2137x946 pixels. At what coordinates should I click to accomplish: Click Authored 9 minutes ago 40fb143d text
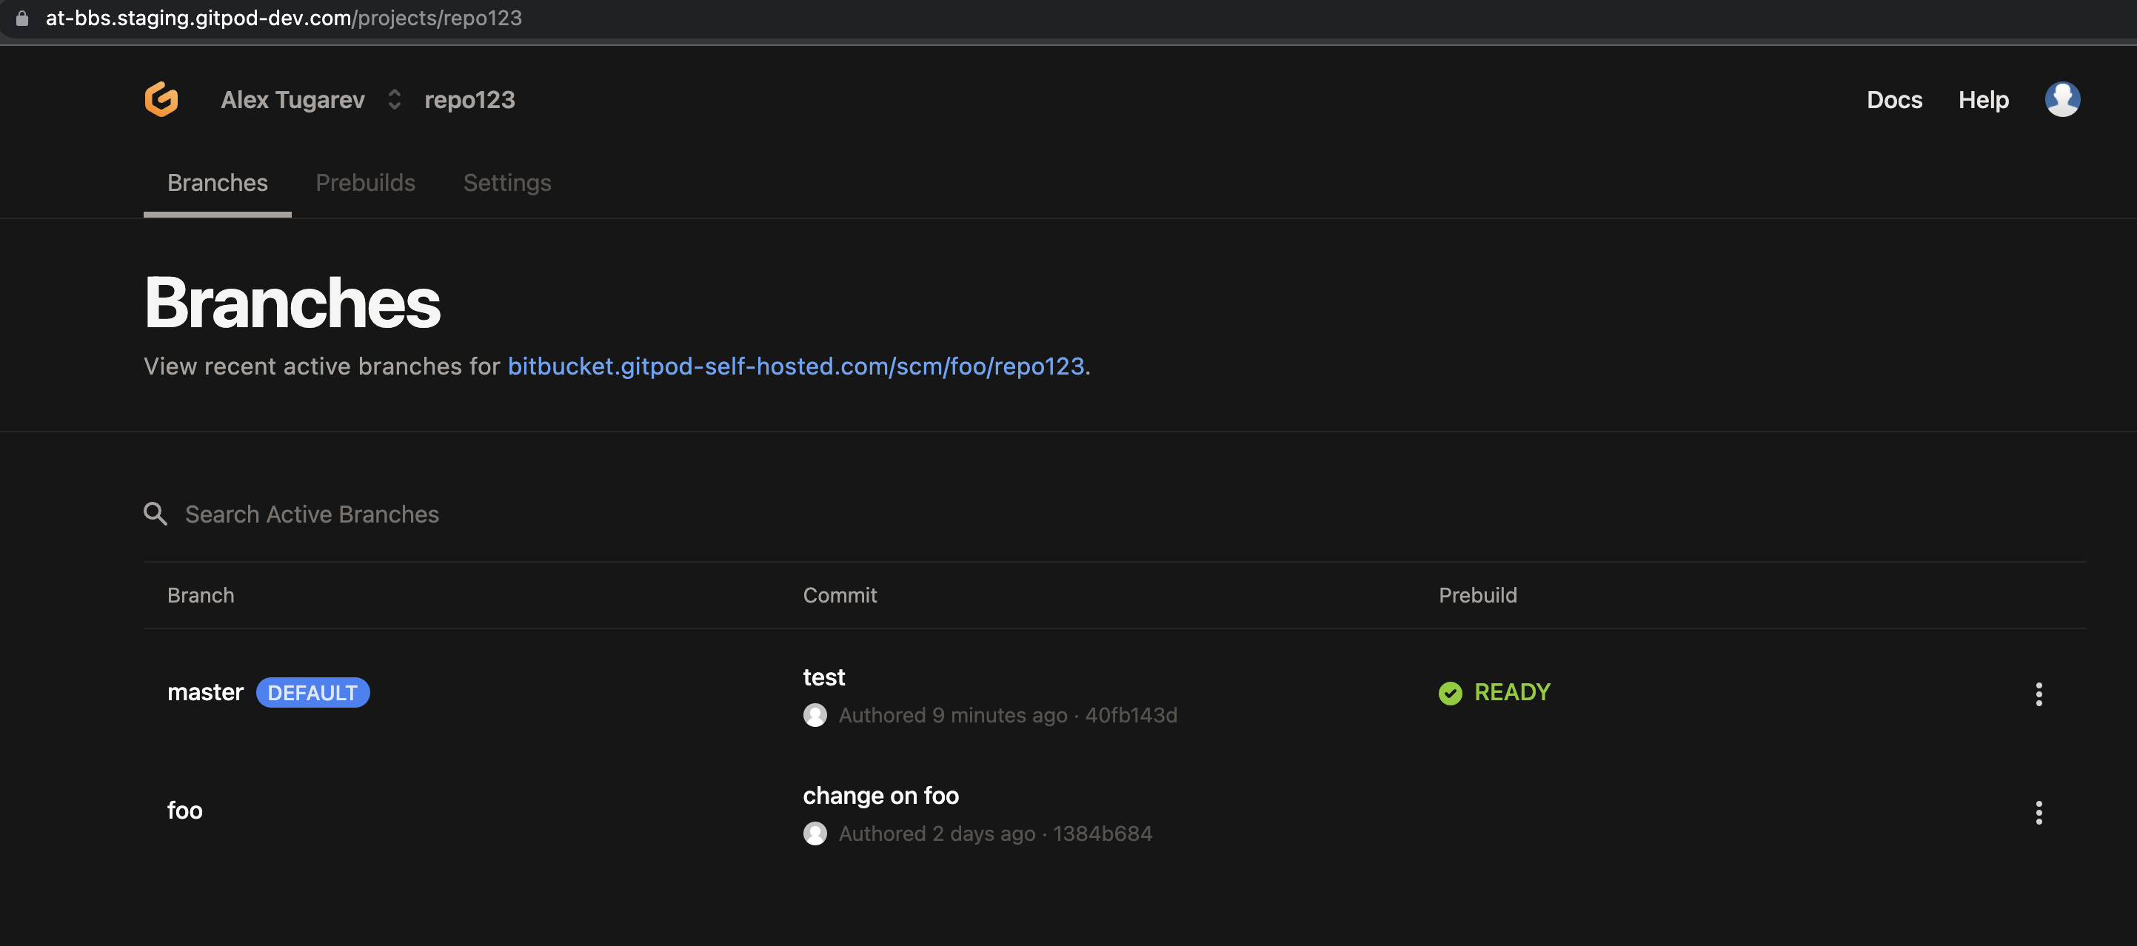point(1007,716)
